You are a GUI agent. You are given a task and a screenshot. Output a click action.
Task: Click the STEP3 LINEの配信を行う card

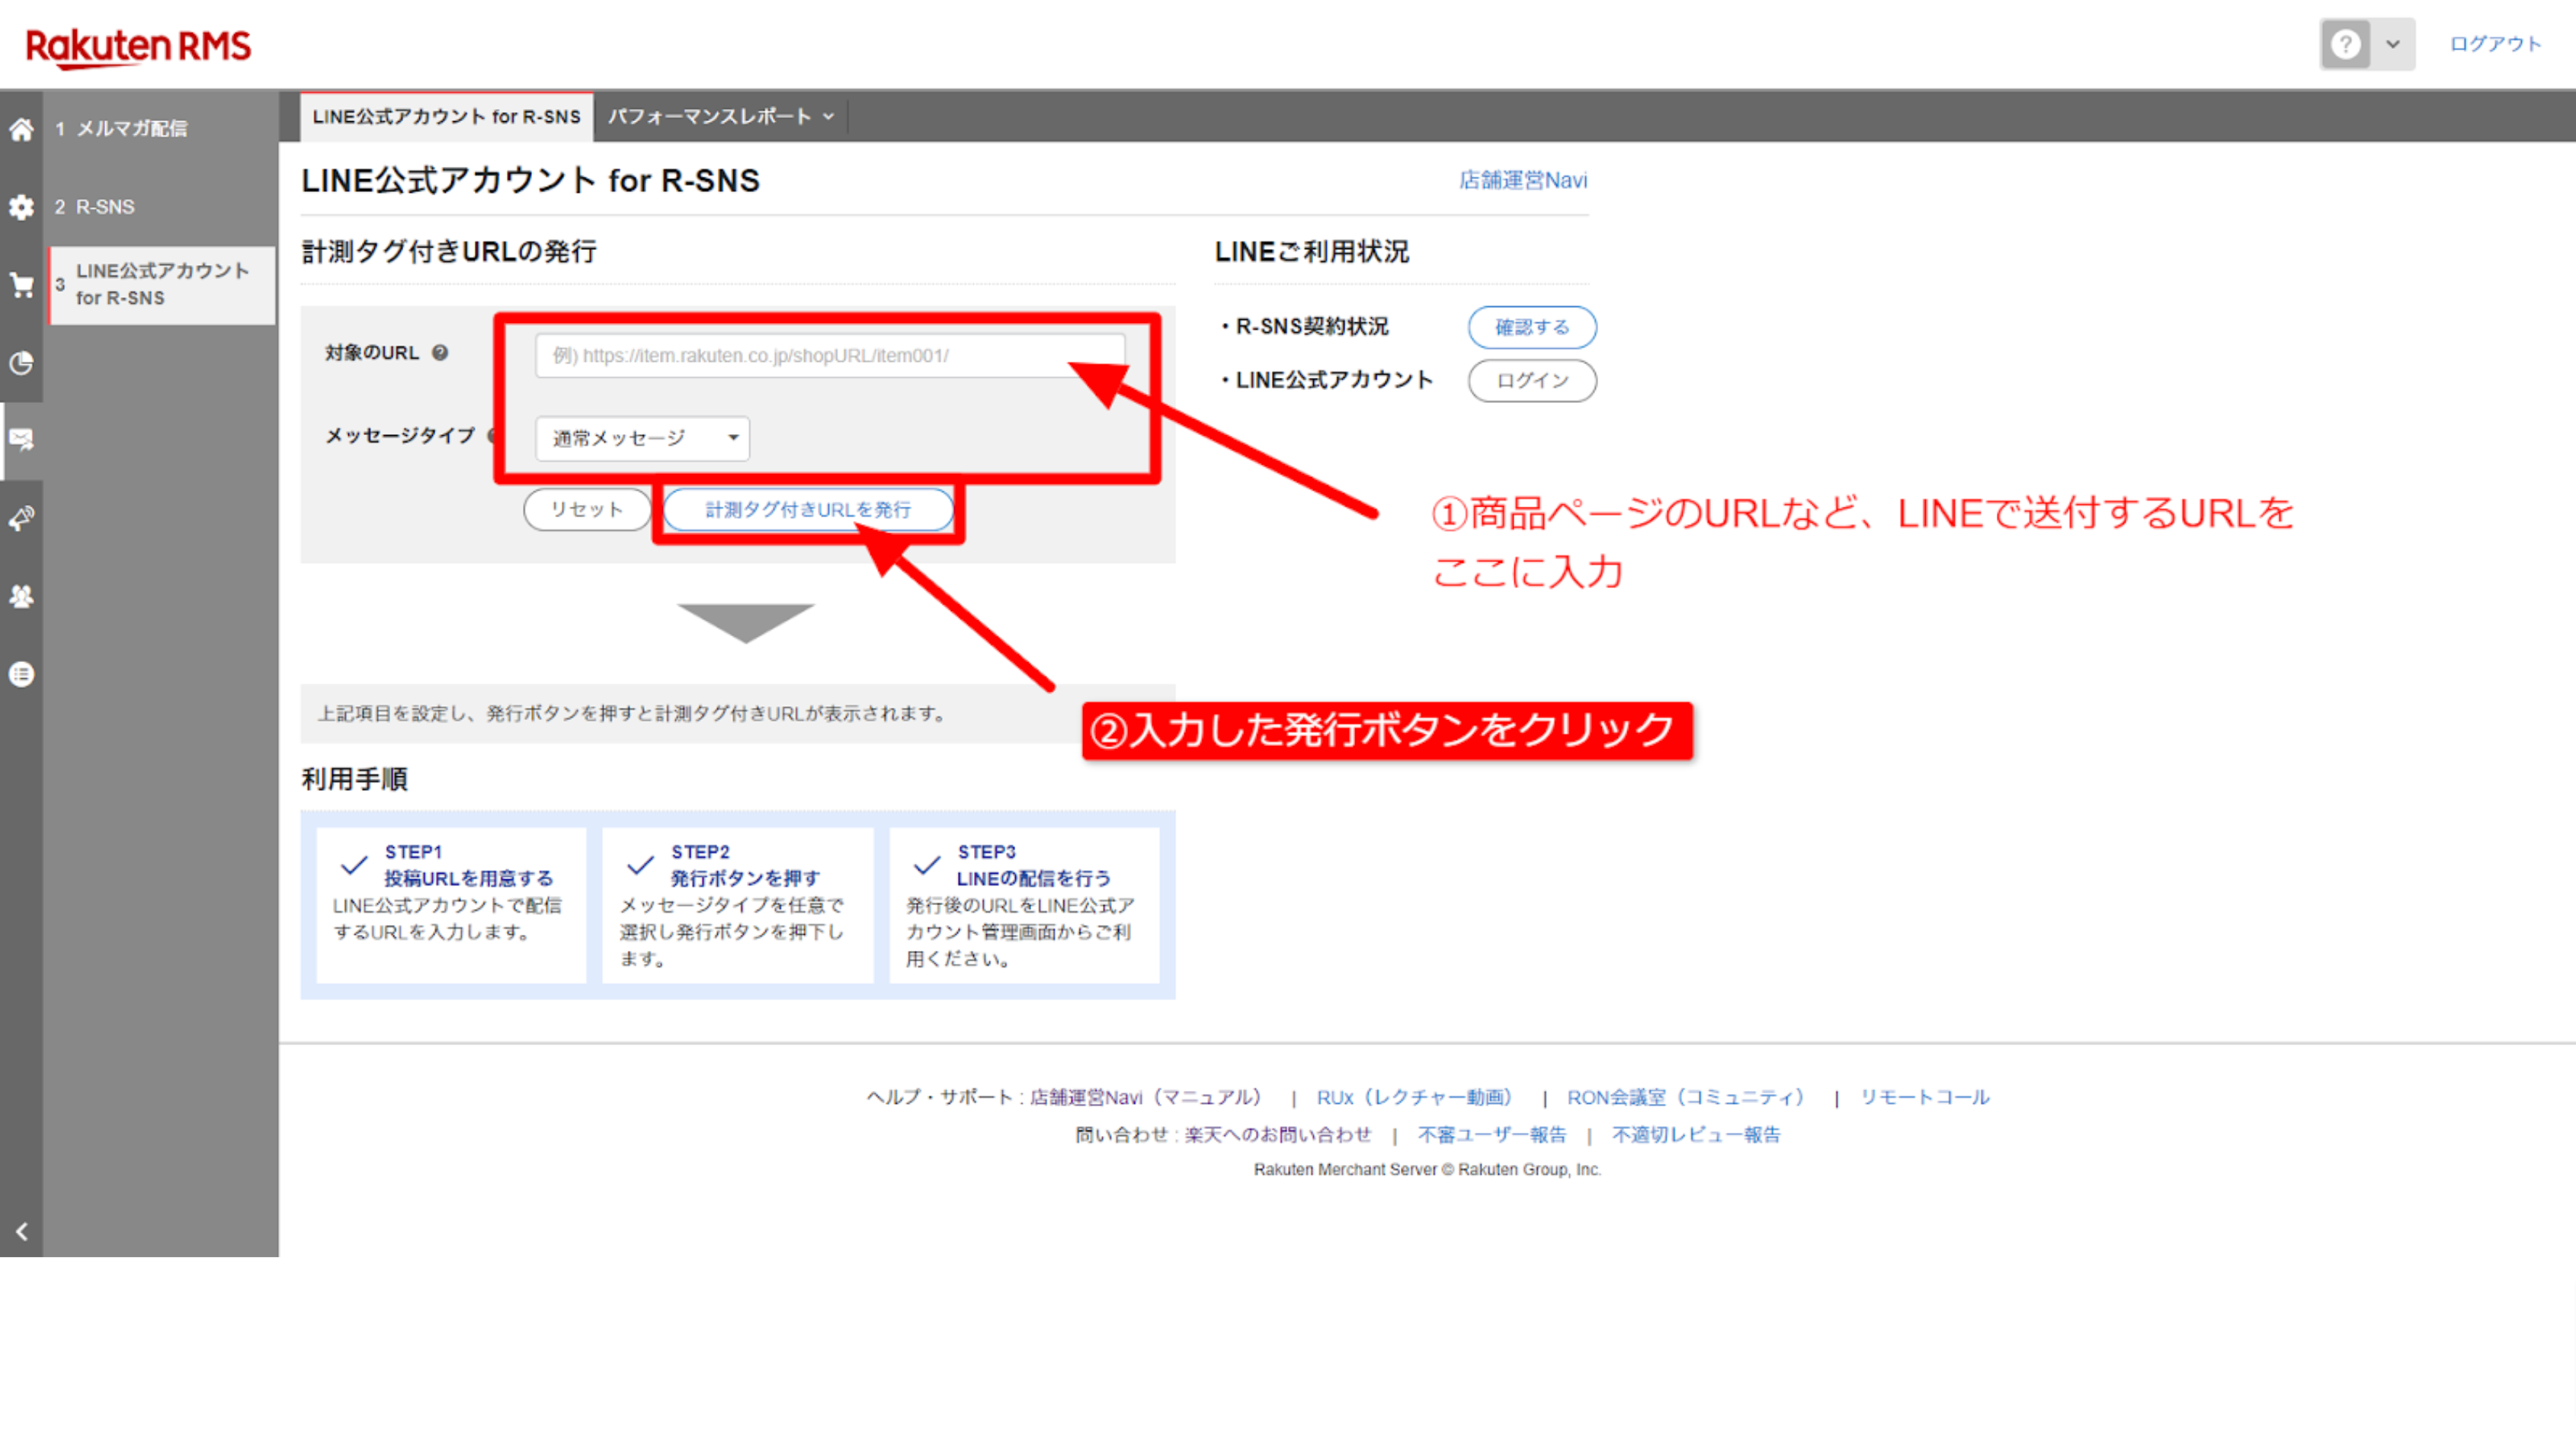pyautogui.click(x=1024, y=905)
